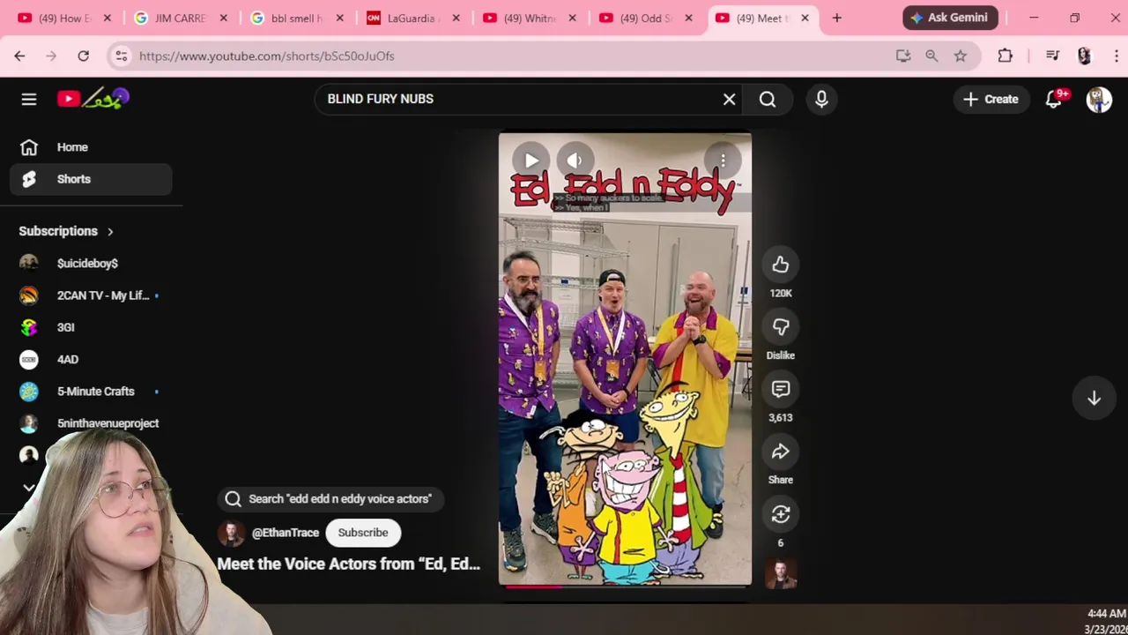
Task: Open Home in the sidebar
Action: [91, 147]
